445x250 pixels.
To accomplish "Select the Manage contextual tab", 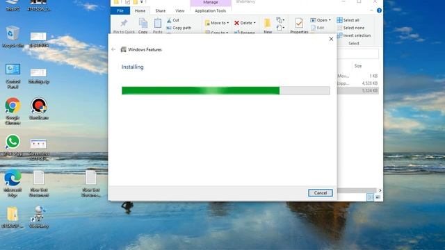I will [x=210, y=2].
